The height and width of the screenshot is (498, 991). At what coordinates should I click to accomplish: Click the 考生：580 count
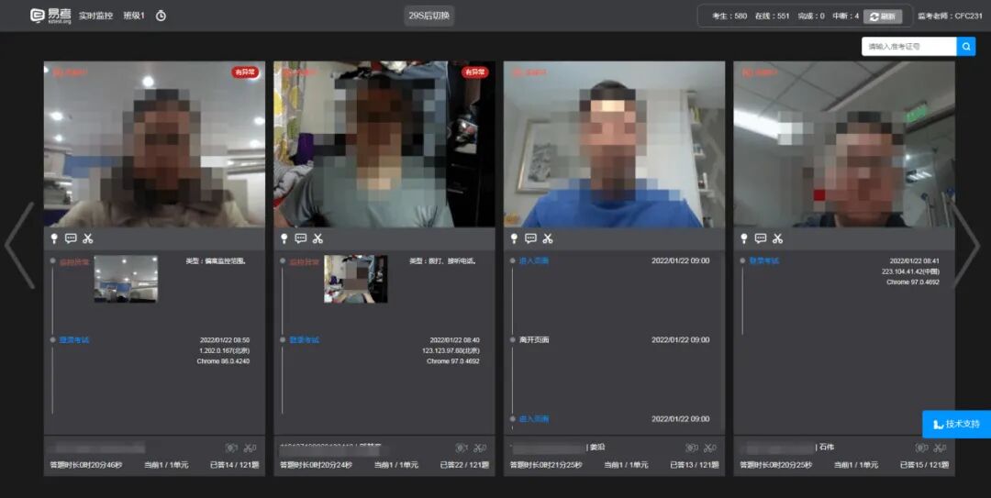(729, 17)
